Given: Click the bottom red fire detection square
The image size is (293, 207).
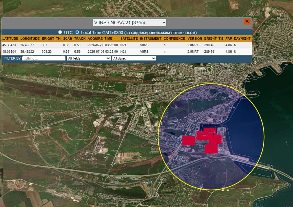Looking at the screenshot, I should pos(211,149).
